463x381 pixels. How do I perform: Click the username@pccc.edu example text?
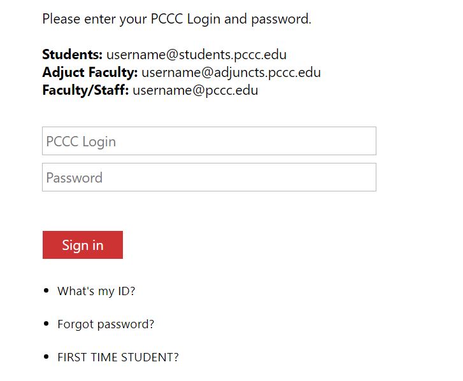click(196, 90)
